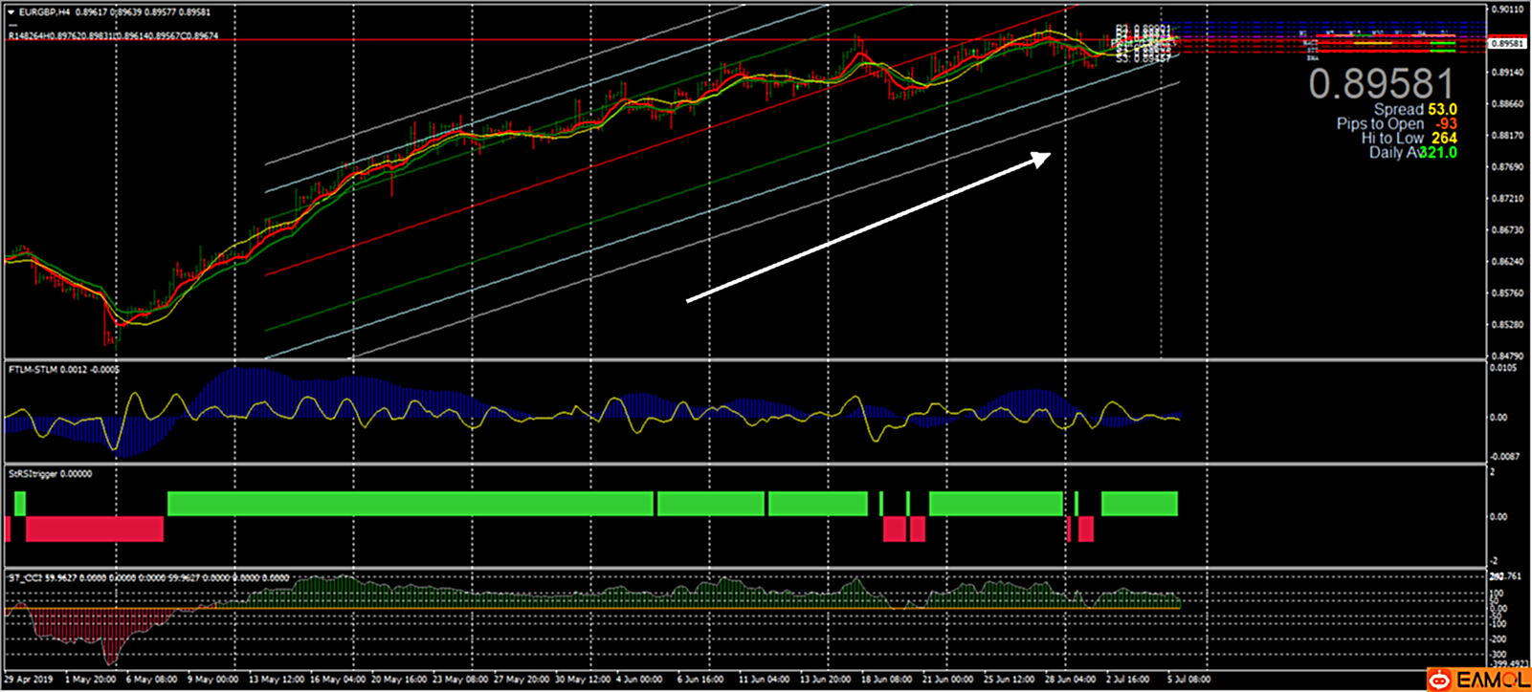The width and height of the screenshot is (1532, 692).
Task: Click the FTLM-STLM indicator label
Action: pyautogui.click(x=33, y=369)
